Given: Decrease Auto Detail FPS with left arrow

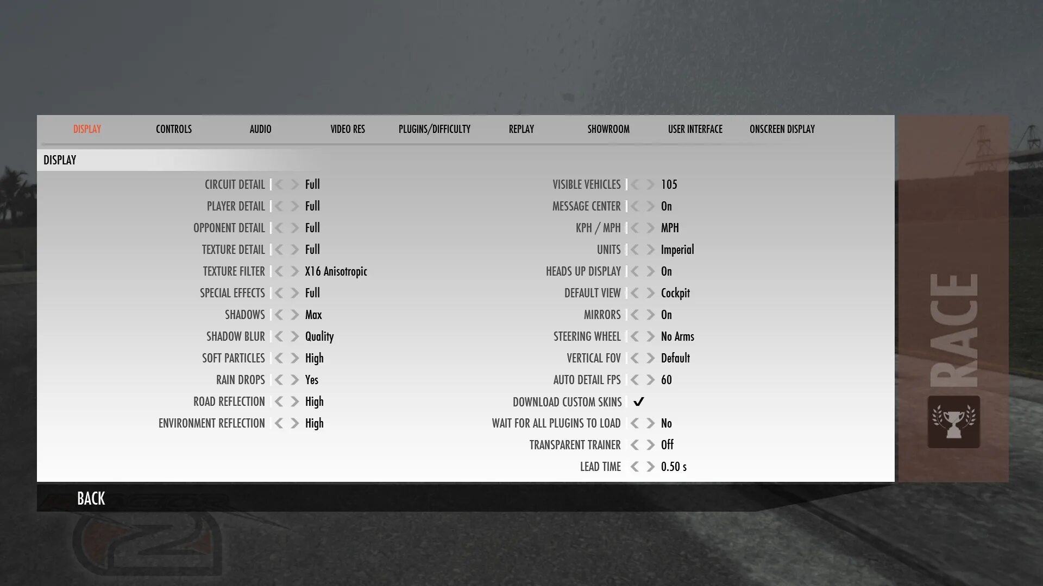Looking at the screenshot, I should (634, 380).
